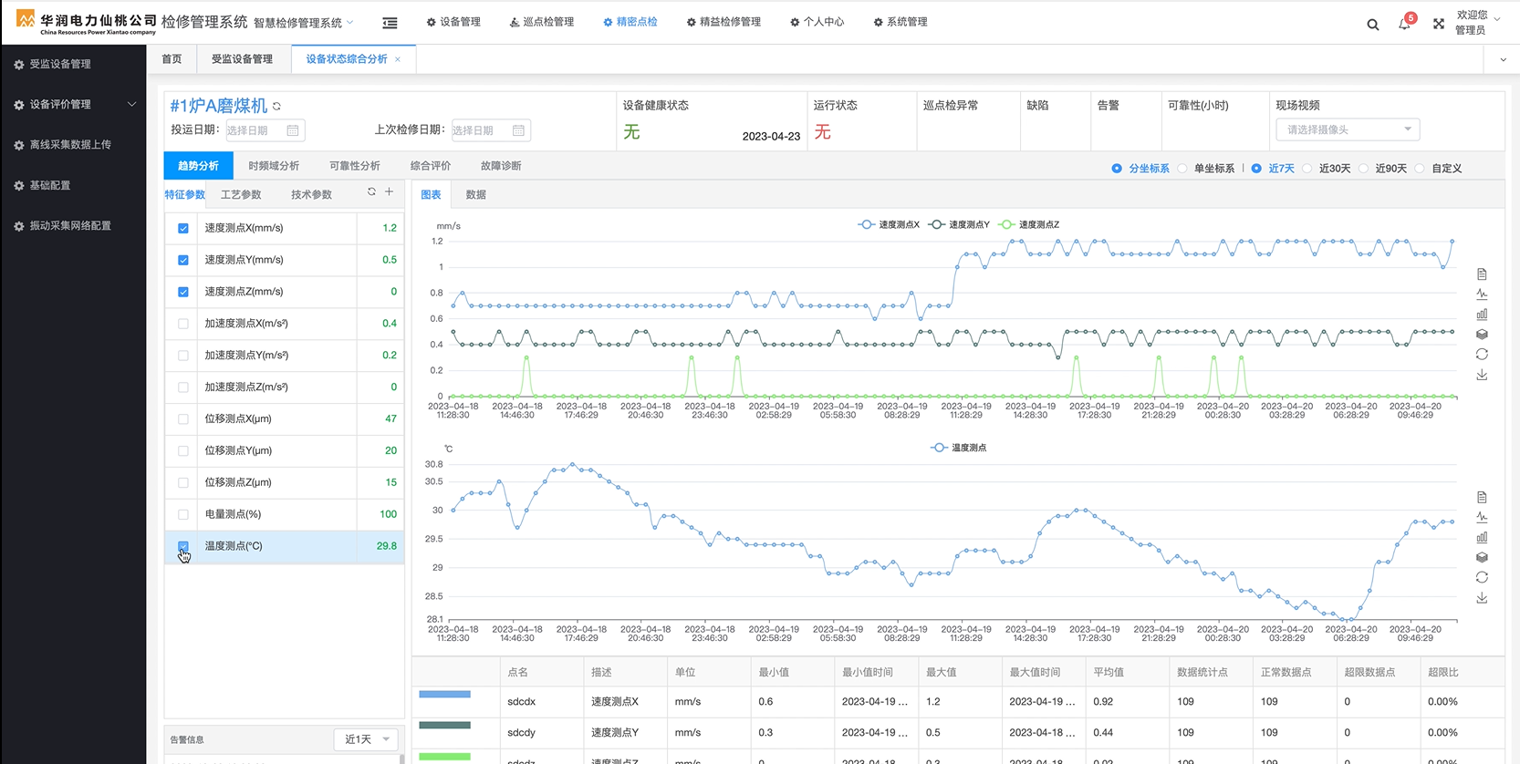Uncheck 速度测点Y(mm/s) checkbox
This screenshot has height=764, width=1520.
point(183,261)
